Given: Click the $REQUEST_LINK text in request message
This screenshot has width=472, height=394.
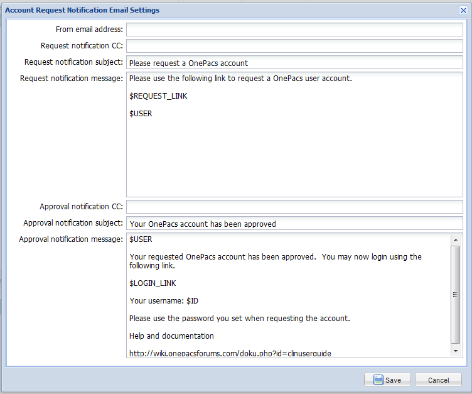Looking at the screenshot, I should pos(158,96).
